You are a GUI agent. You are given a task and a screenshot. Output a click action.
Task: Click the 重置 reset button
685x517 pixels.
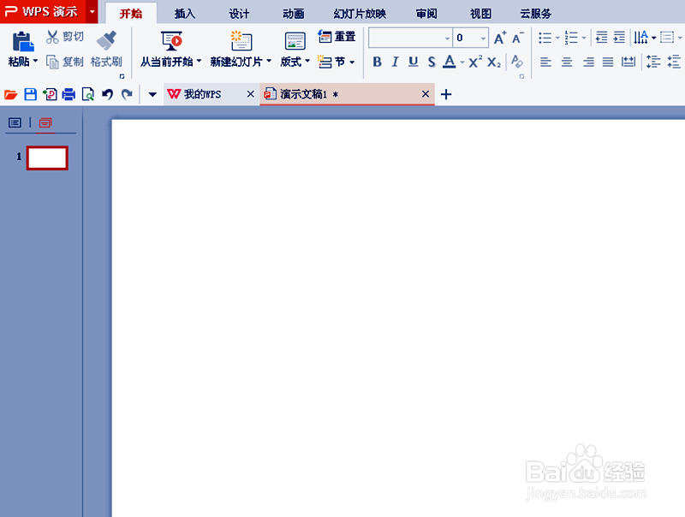(x=337, y=37)
